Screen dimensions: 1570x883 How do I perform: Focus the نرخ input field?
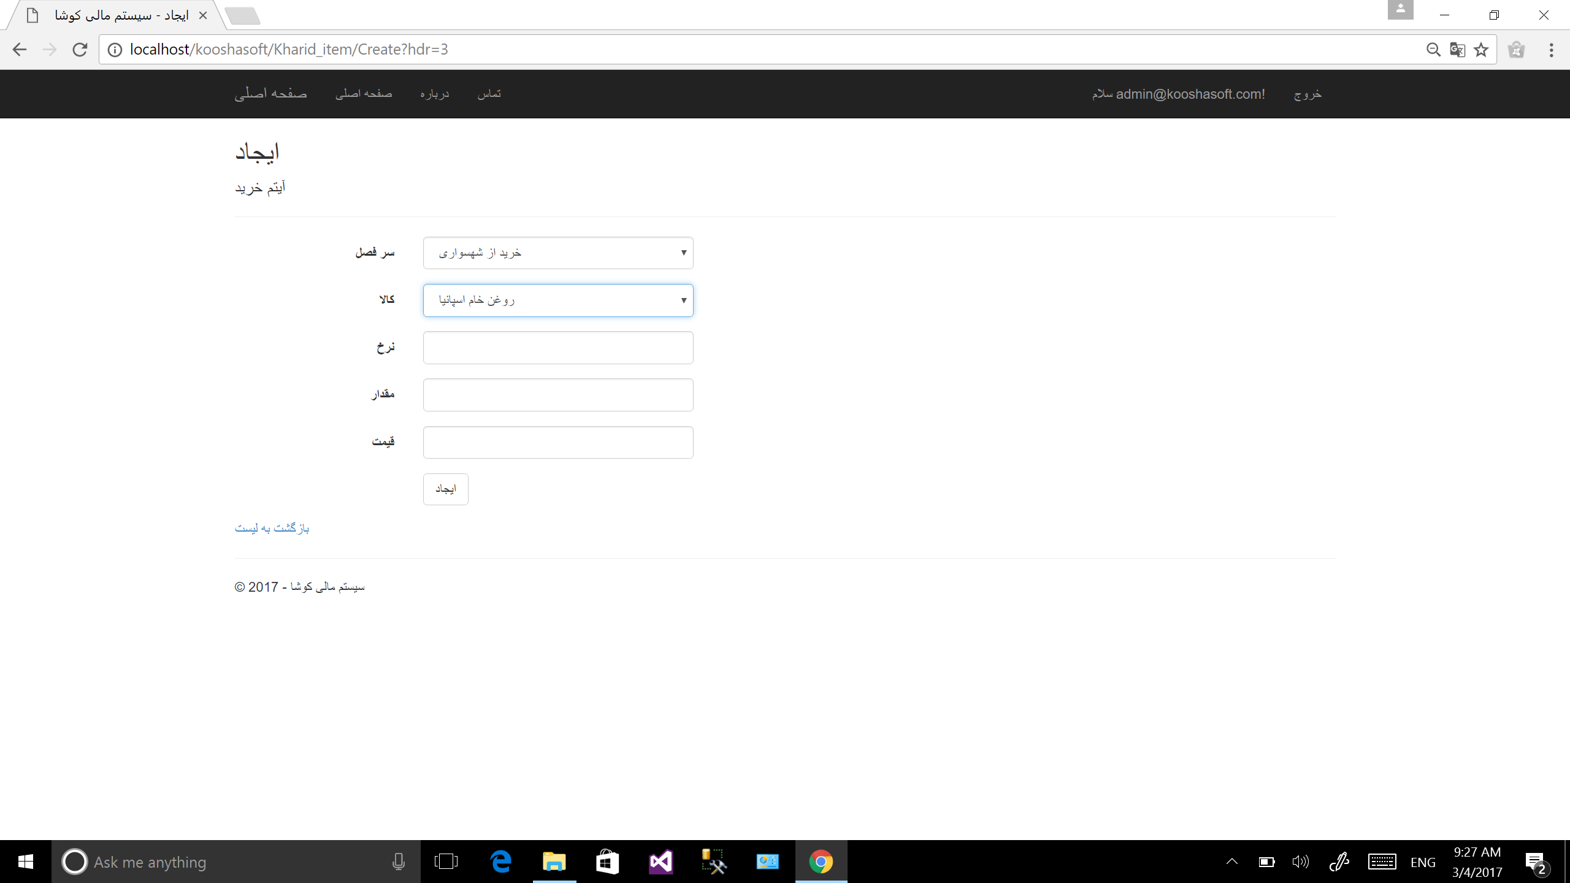[x=557, y=348]
